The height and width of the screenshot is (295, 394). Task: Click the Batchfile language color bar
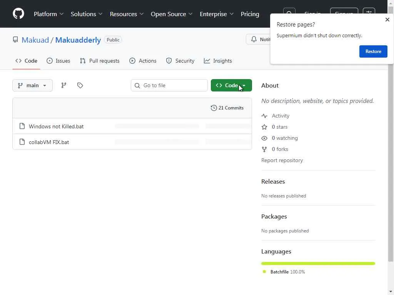318,264
